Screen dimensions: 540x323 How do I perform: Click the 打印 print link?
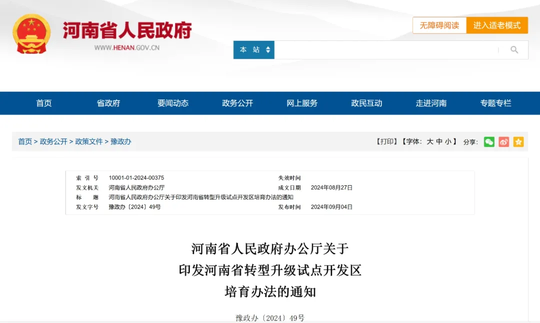386,142
